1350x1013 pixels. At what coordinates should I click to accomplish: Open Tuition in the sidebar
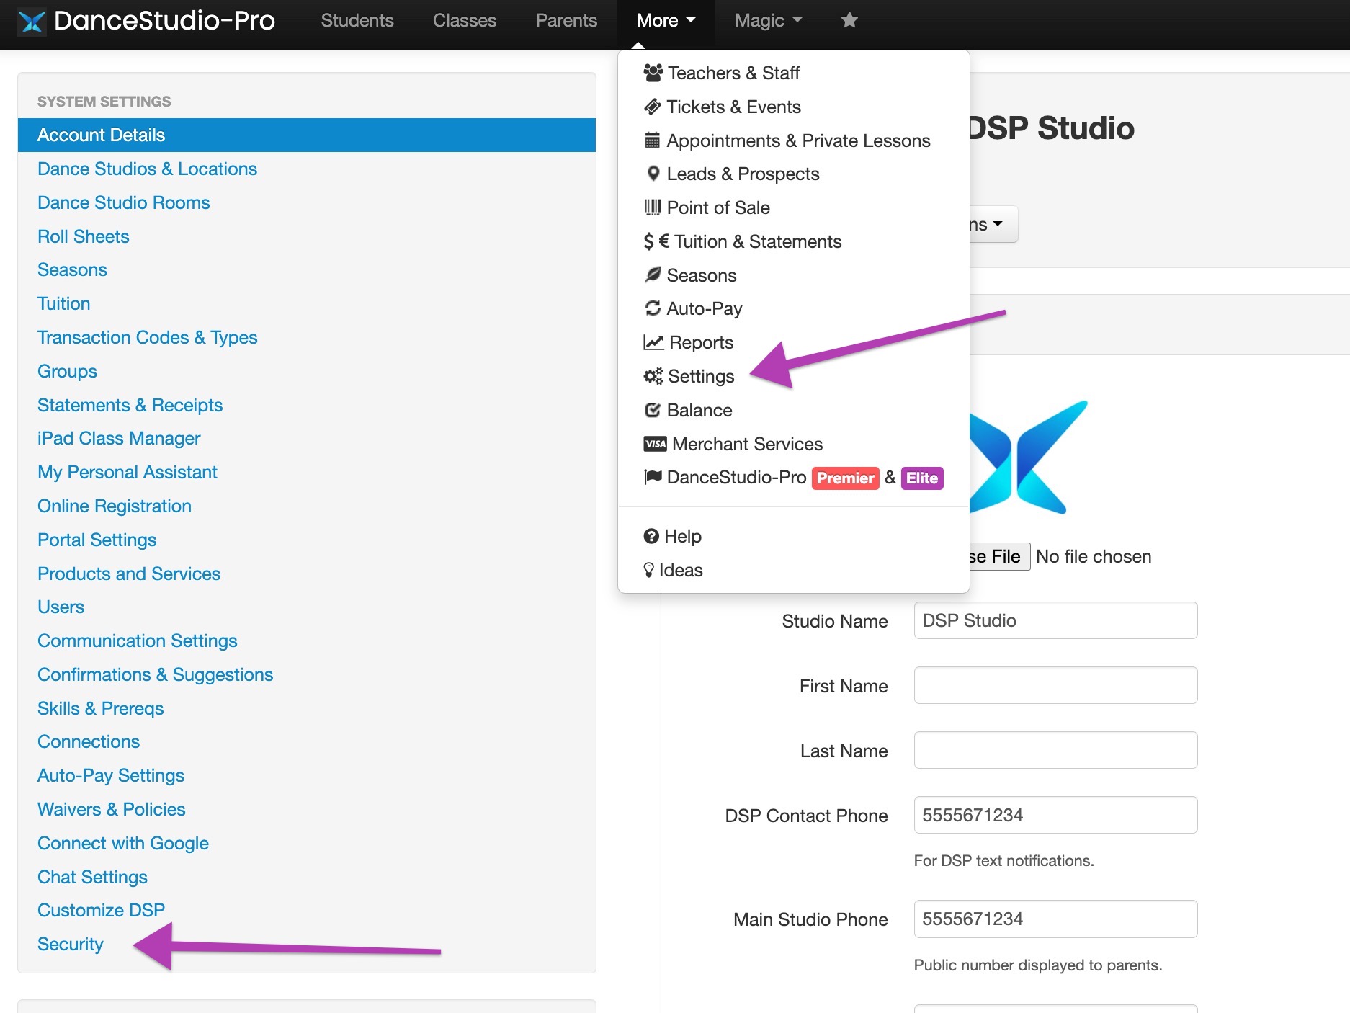pyautogui.click(x=63, y=303)
